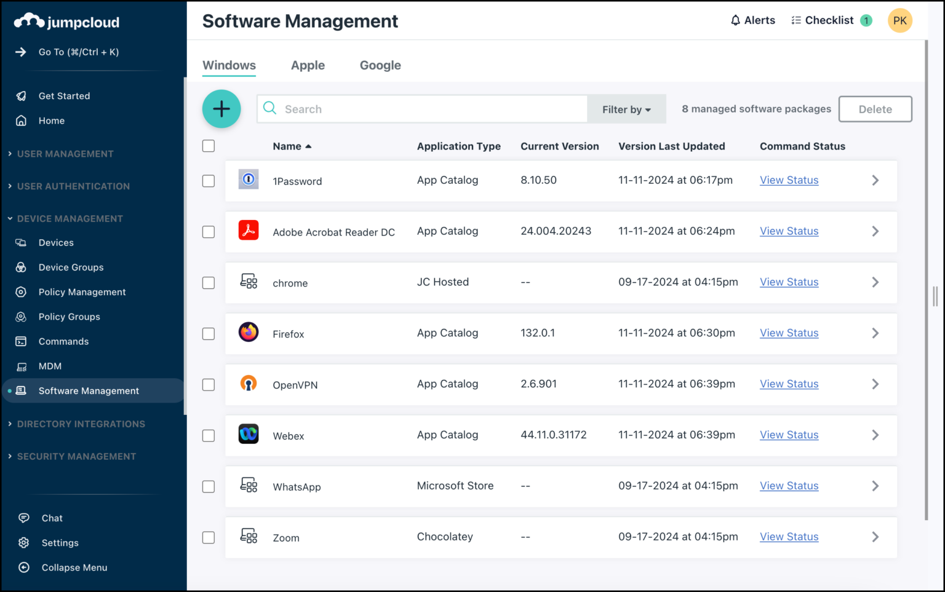Check the select-all checkbox in table header
This screenshot has height=592, width=945.
pos(209,146)
